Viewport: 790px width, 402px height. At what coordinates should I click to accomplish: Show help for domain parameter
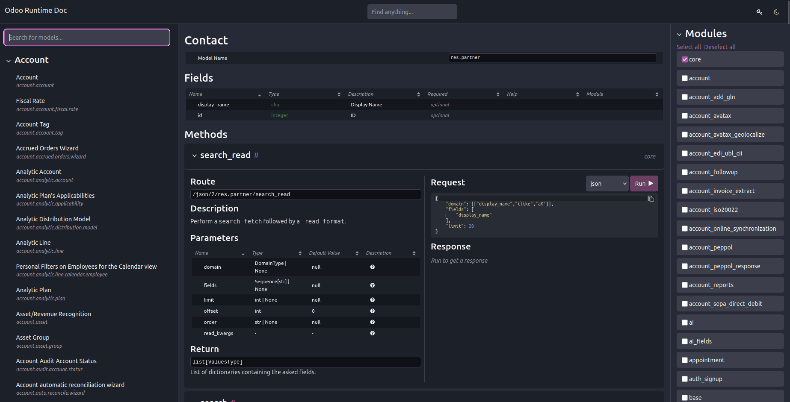coord(373,267)
